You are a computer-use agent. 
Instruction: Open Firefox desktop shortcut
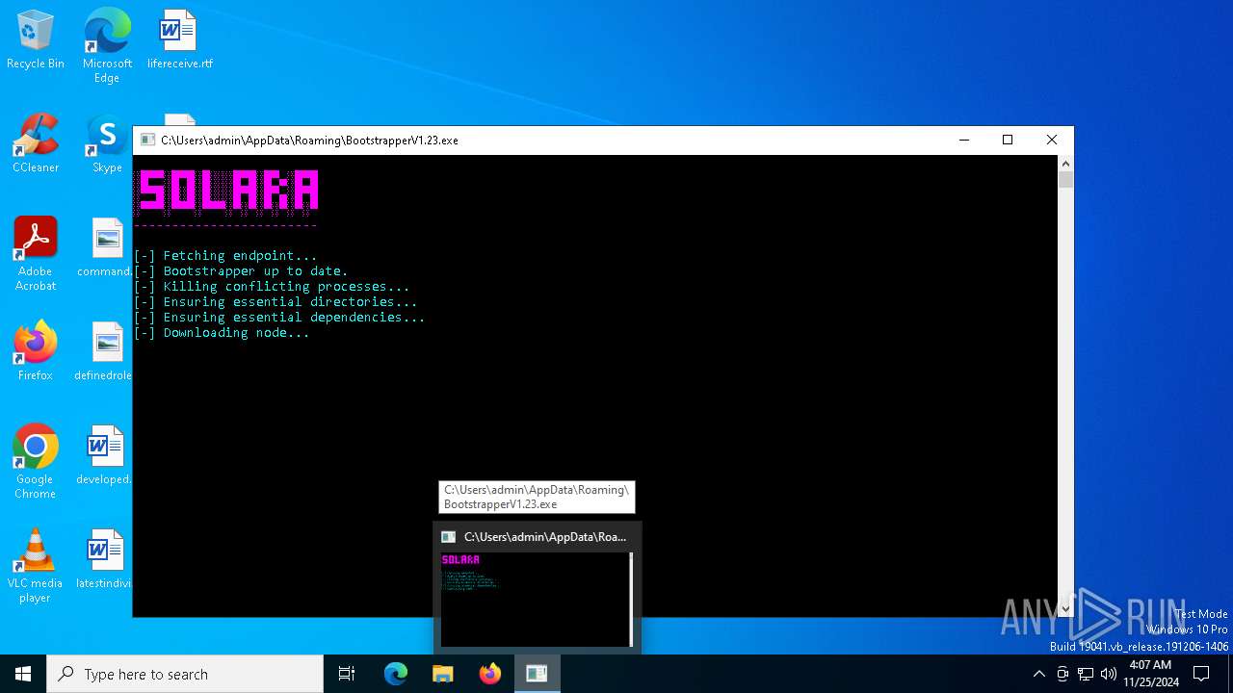36,351
